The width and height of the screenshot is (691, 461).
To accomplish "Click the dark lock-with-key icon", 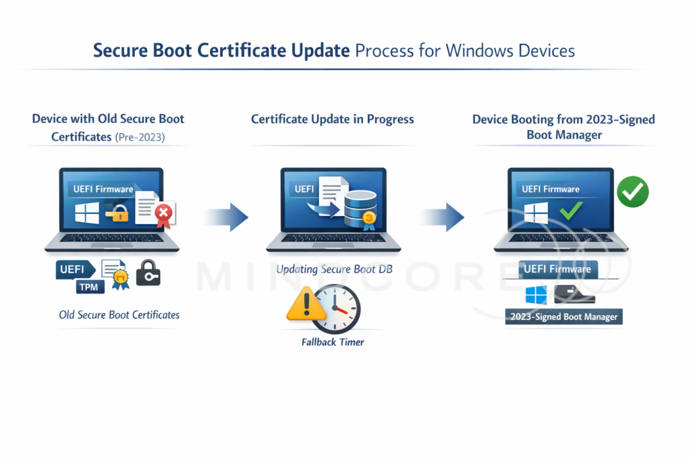I will click(148, 273).
